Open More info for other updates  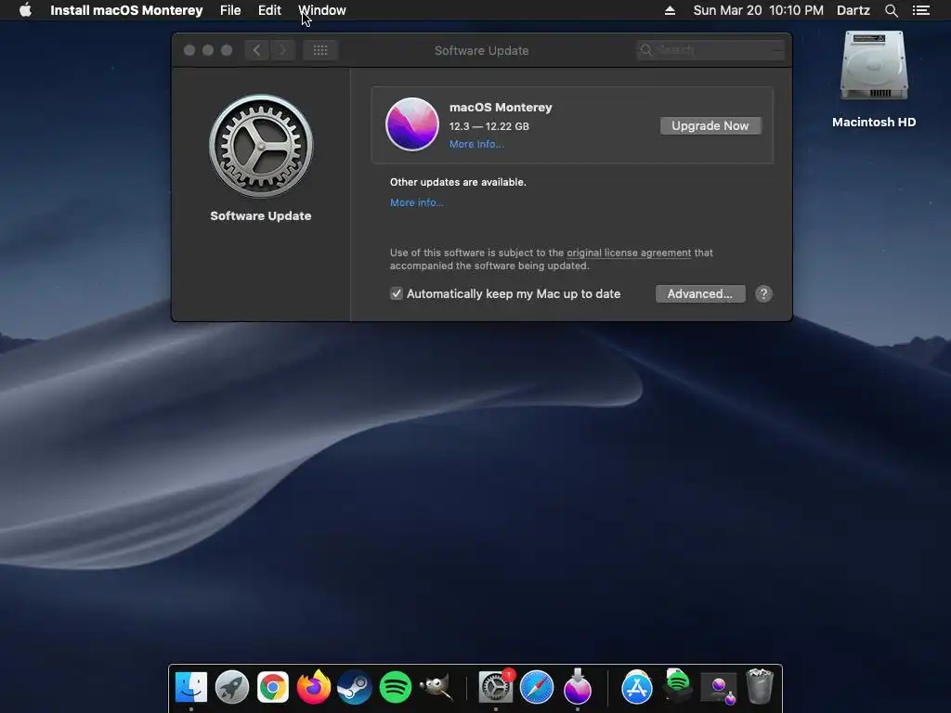(x=417, y=202)
